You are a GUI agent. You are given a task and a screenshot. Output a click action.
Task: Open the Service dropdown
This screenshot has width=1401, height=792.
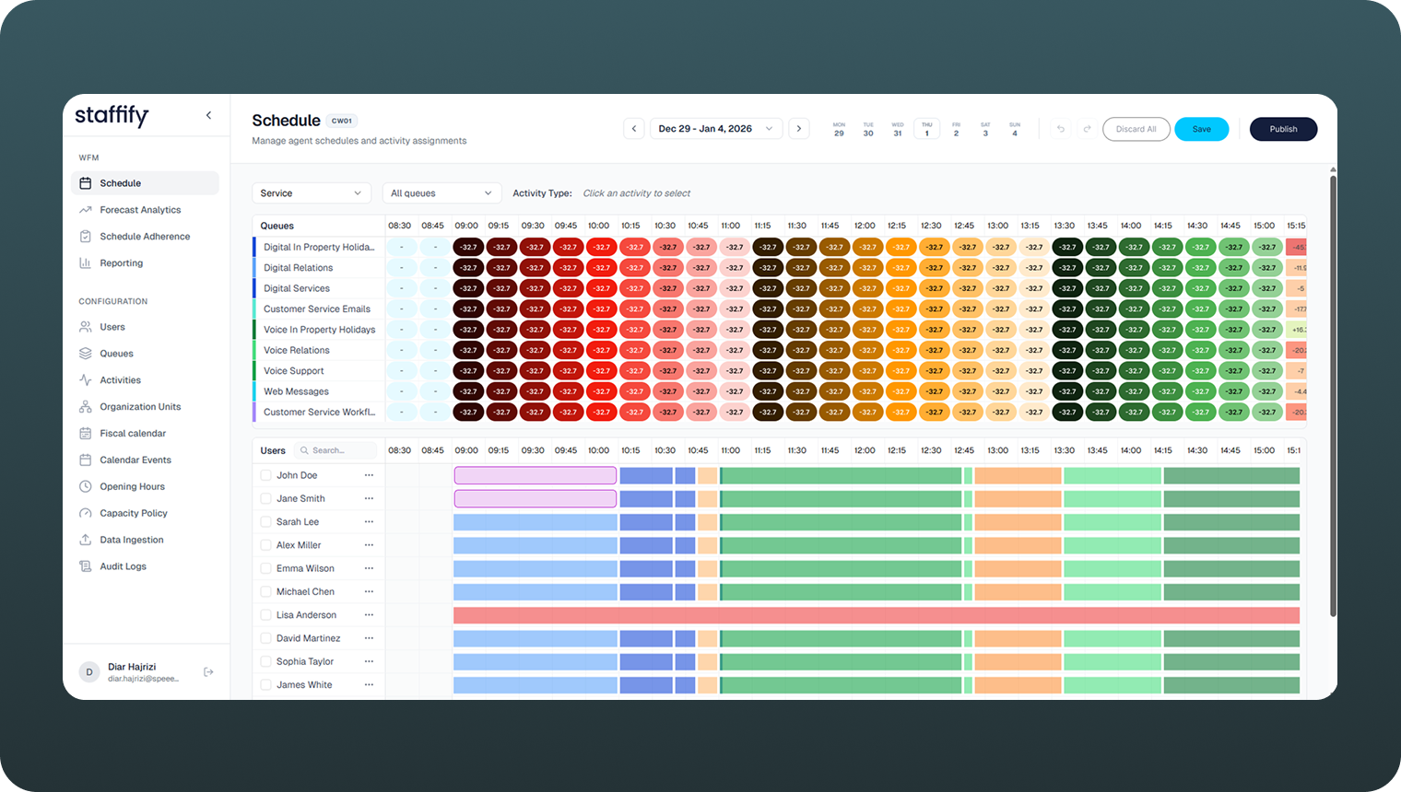(312, 193)
